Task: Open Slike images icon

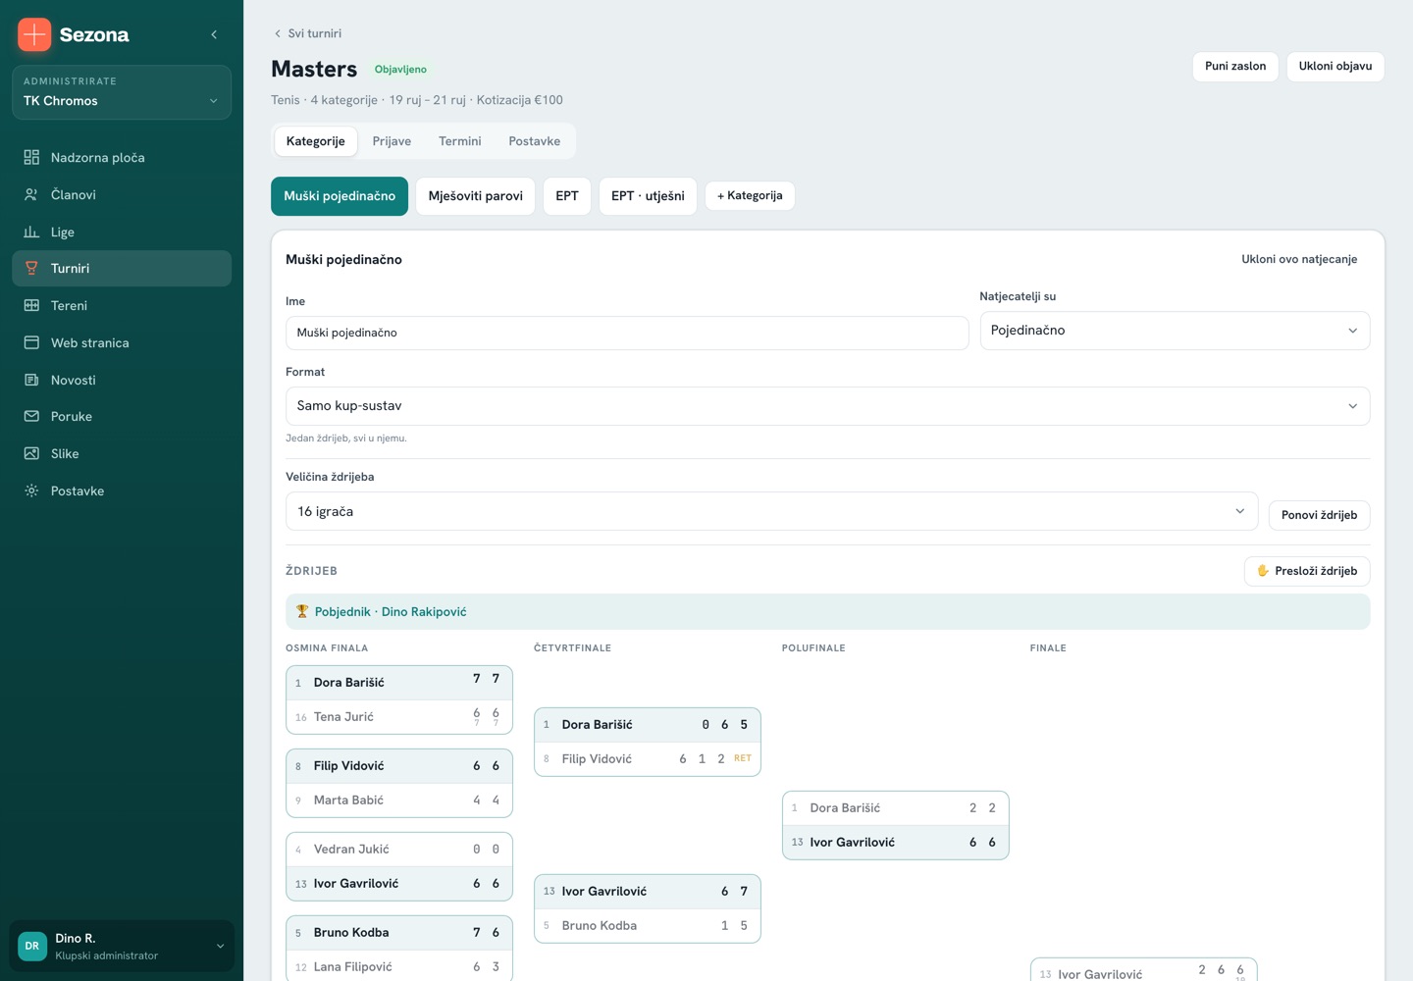Action: click(x=31, y=453)
